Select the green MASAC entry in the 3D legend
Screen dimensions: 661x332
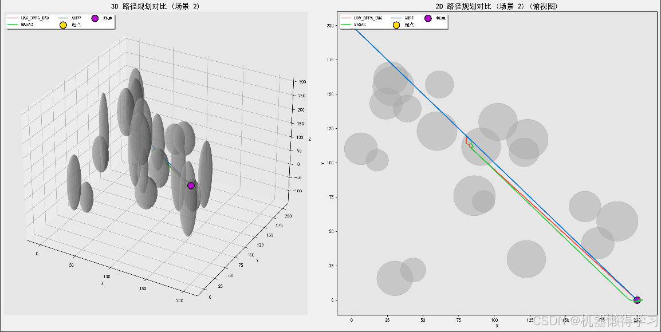21,25
